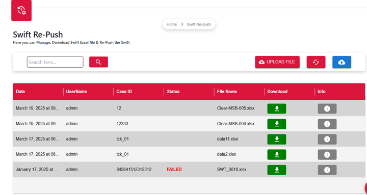Select Swift Re-push breadcrumb item

tap(199, 24)
